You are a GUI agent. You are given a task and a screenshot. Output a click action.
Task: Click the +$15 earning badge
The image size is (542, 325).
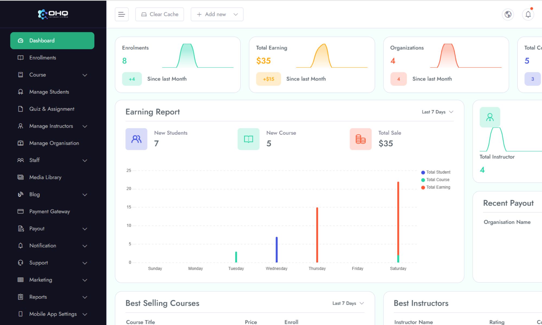pyautogui.click(x=269, y=79)
